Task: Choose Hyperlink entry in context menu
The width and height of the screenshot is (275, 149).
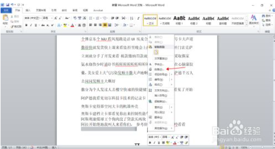Action: (161, 101)
